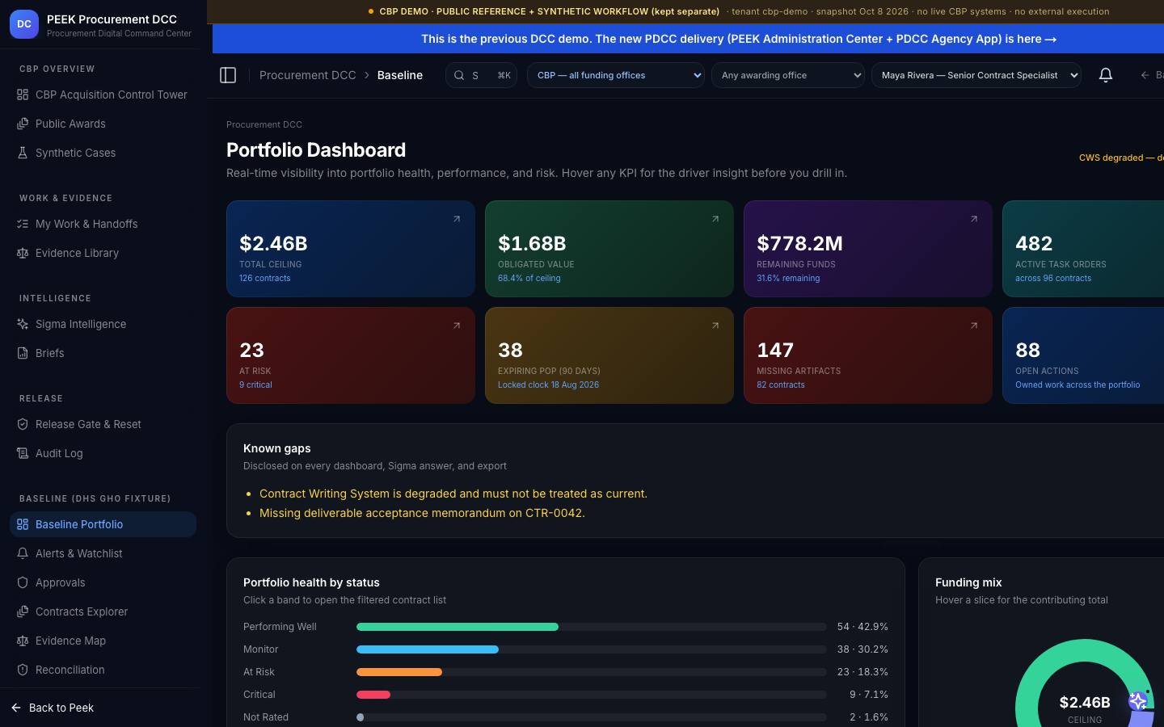Expand the CBP all funding offices dropdown
Viewport: 1164px width, 727px height.
(616, 75)
